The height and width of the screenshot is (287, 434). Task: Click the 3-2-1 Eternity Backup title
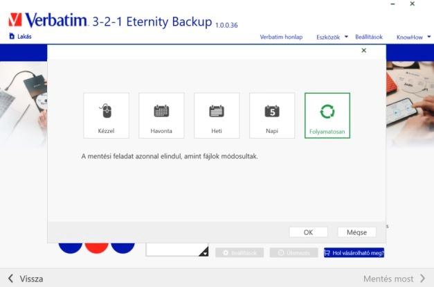coord(152,21)
